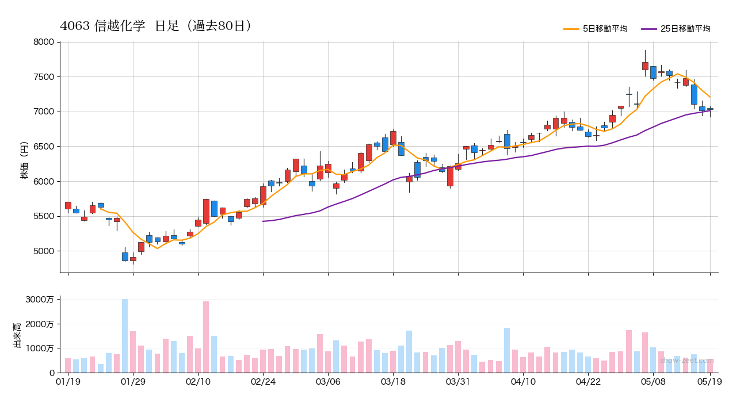
Task: Click the 01/19 date label
Action: tap(68, 381)
